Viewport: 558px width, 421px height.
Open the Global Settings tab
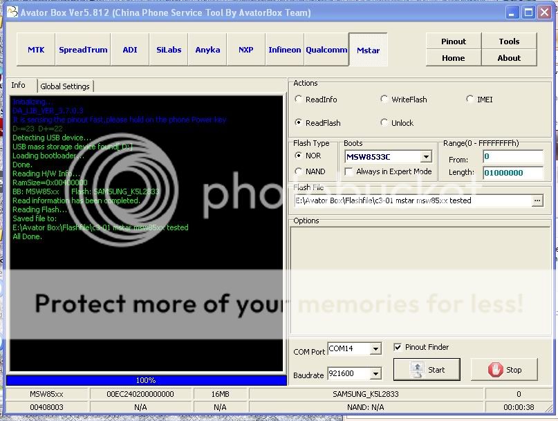[65, 86]
